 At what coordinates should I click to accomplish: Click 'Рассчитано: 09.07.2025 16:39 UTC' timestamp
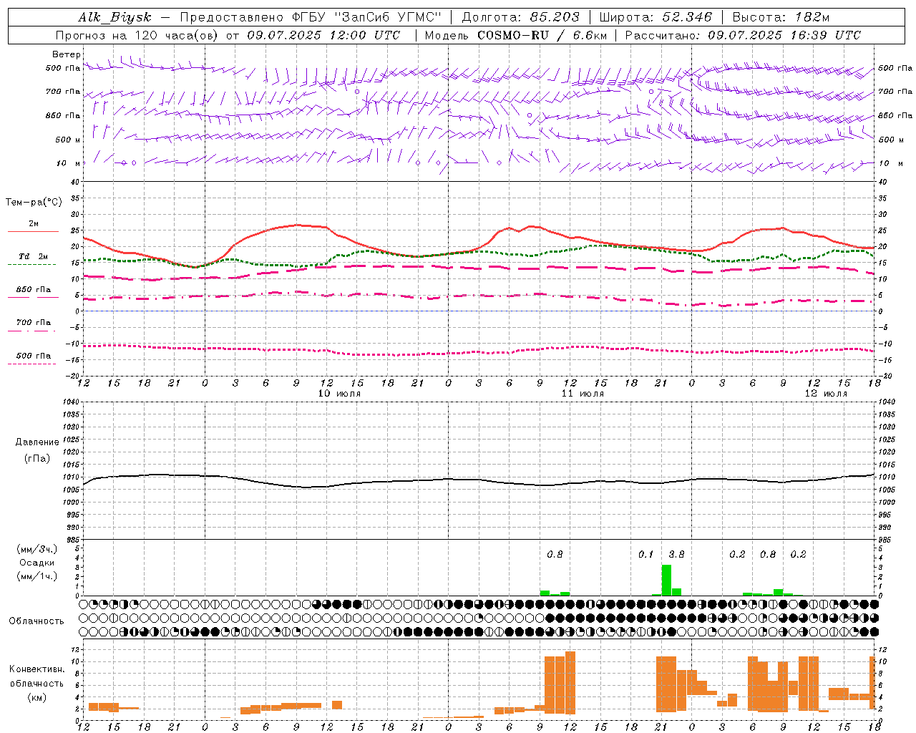point(743,35)
